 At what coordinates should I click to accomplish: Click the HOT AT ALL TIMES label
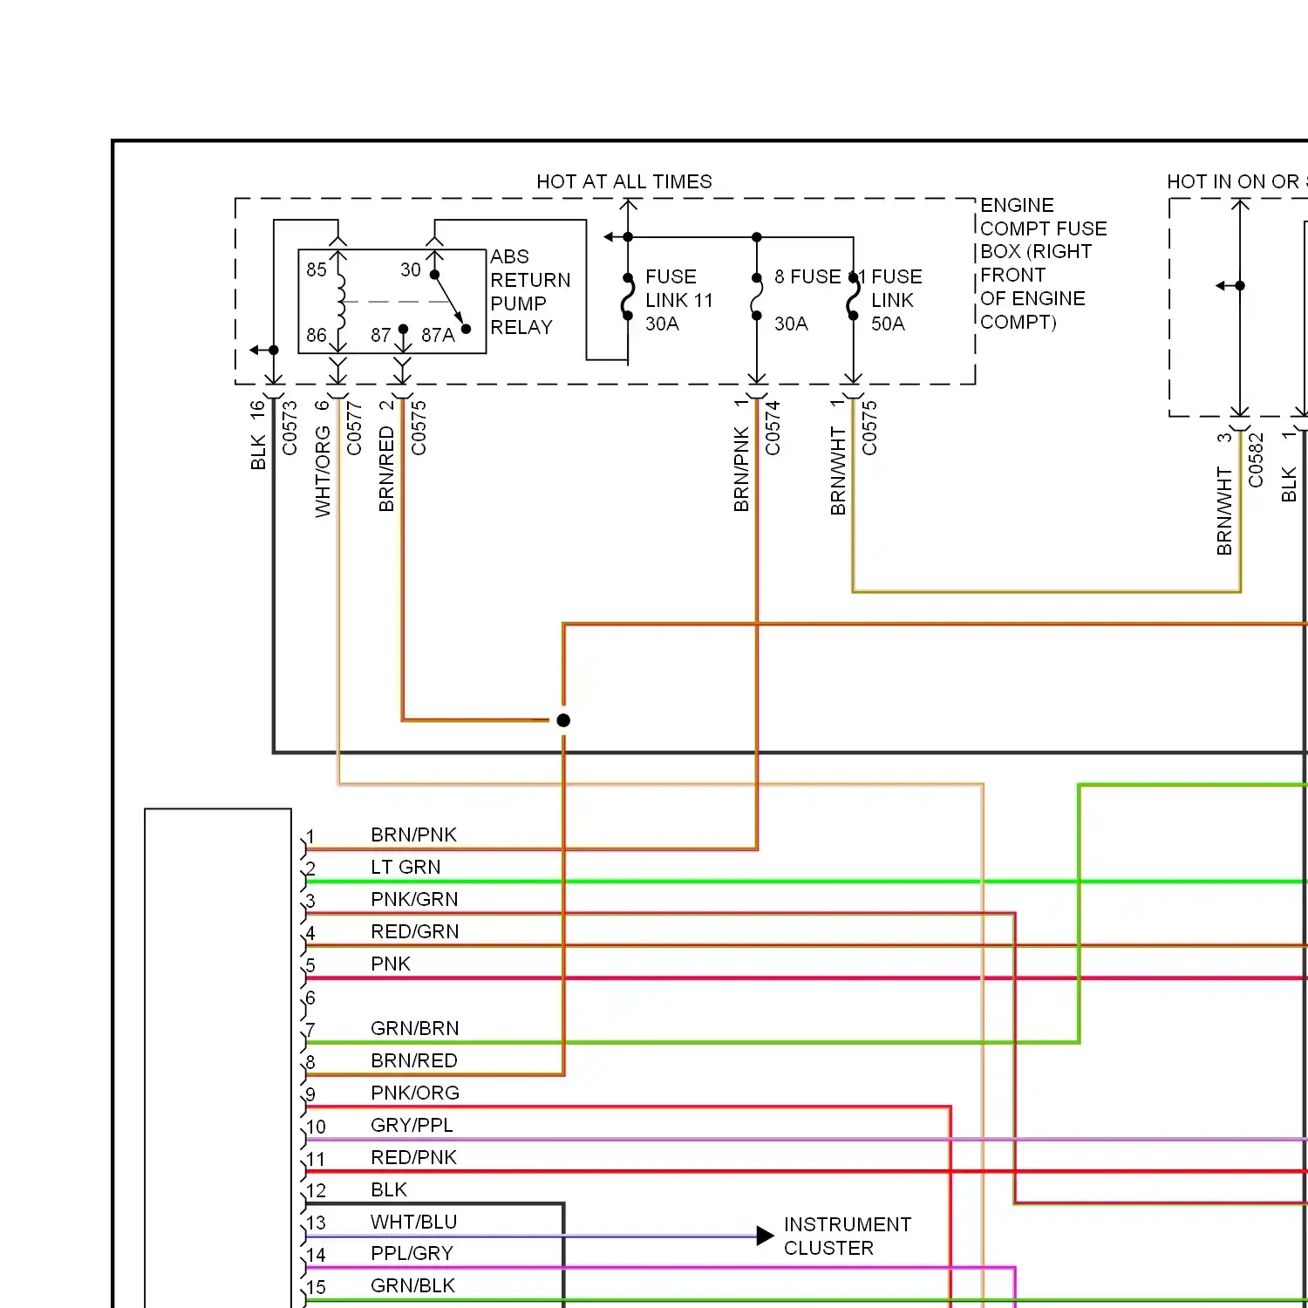click(x=623, y=181)
